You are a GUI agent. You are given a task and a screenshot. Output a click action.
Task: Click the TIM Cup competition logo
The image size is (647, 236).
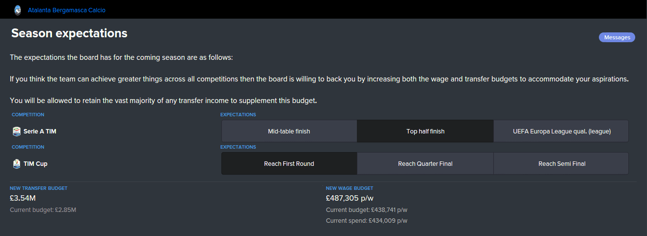click(x=17, y=164)
